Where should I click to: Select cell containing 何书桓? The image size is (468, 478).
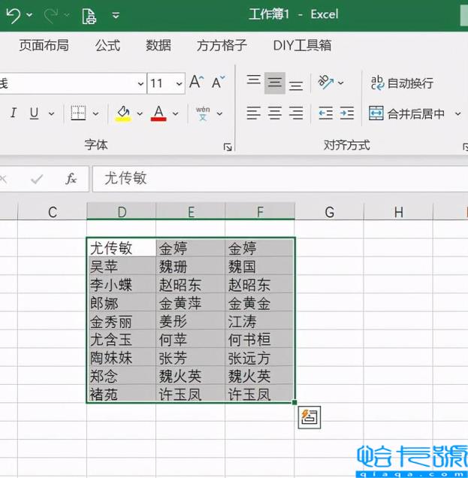pyautogui.click(x=260, y=339)
